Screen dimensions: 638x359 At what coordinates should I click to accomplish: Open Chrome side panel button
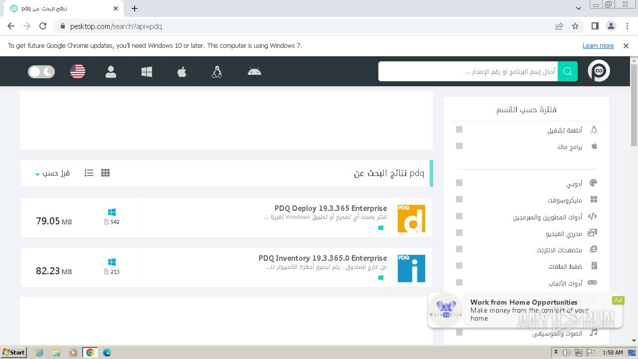(595, 26)
